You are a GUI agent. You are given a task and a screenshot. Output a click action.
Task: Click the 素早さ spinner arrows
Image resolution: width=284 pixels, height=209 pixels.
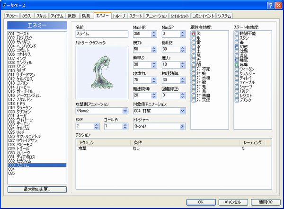154,65
